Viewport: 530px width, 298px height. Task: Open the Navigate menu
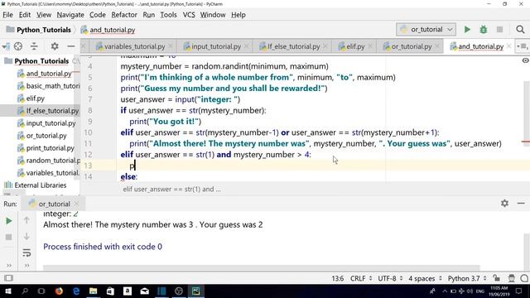point(70,15)
